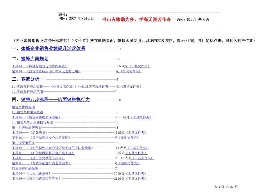The width and height of the screenshot is (276, 195).
Task: Follow link 1、销售八步整体概述
Action: pos(28,112)
